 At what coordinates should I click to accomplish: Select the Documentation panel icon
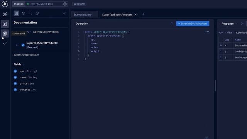(x=16, y=13)
